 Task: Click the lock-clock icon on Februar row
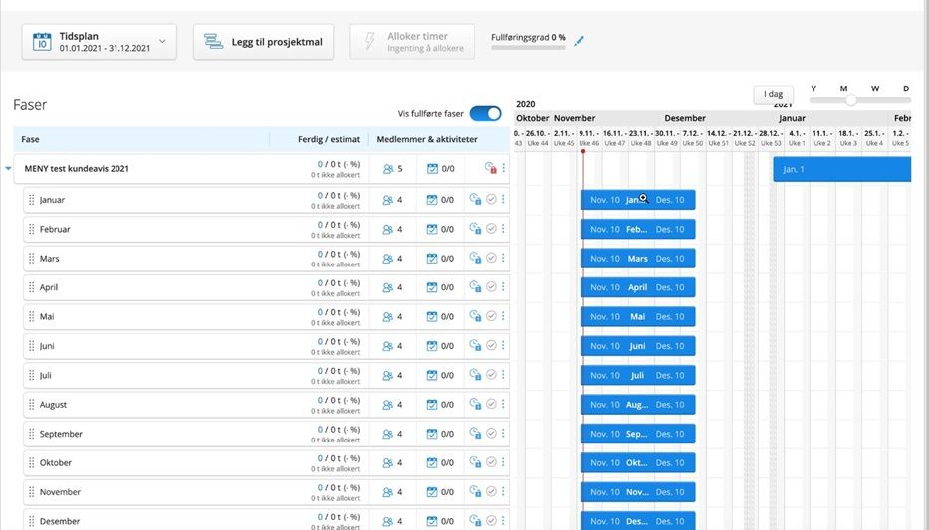tap(475, 229)
